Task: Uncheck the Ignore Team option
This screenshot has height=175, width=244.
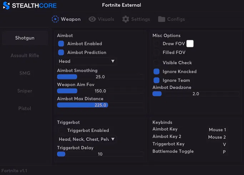Action: tap(156, 80)
